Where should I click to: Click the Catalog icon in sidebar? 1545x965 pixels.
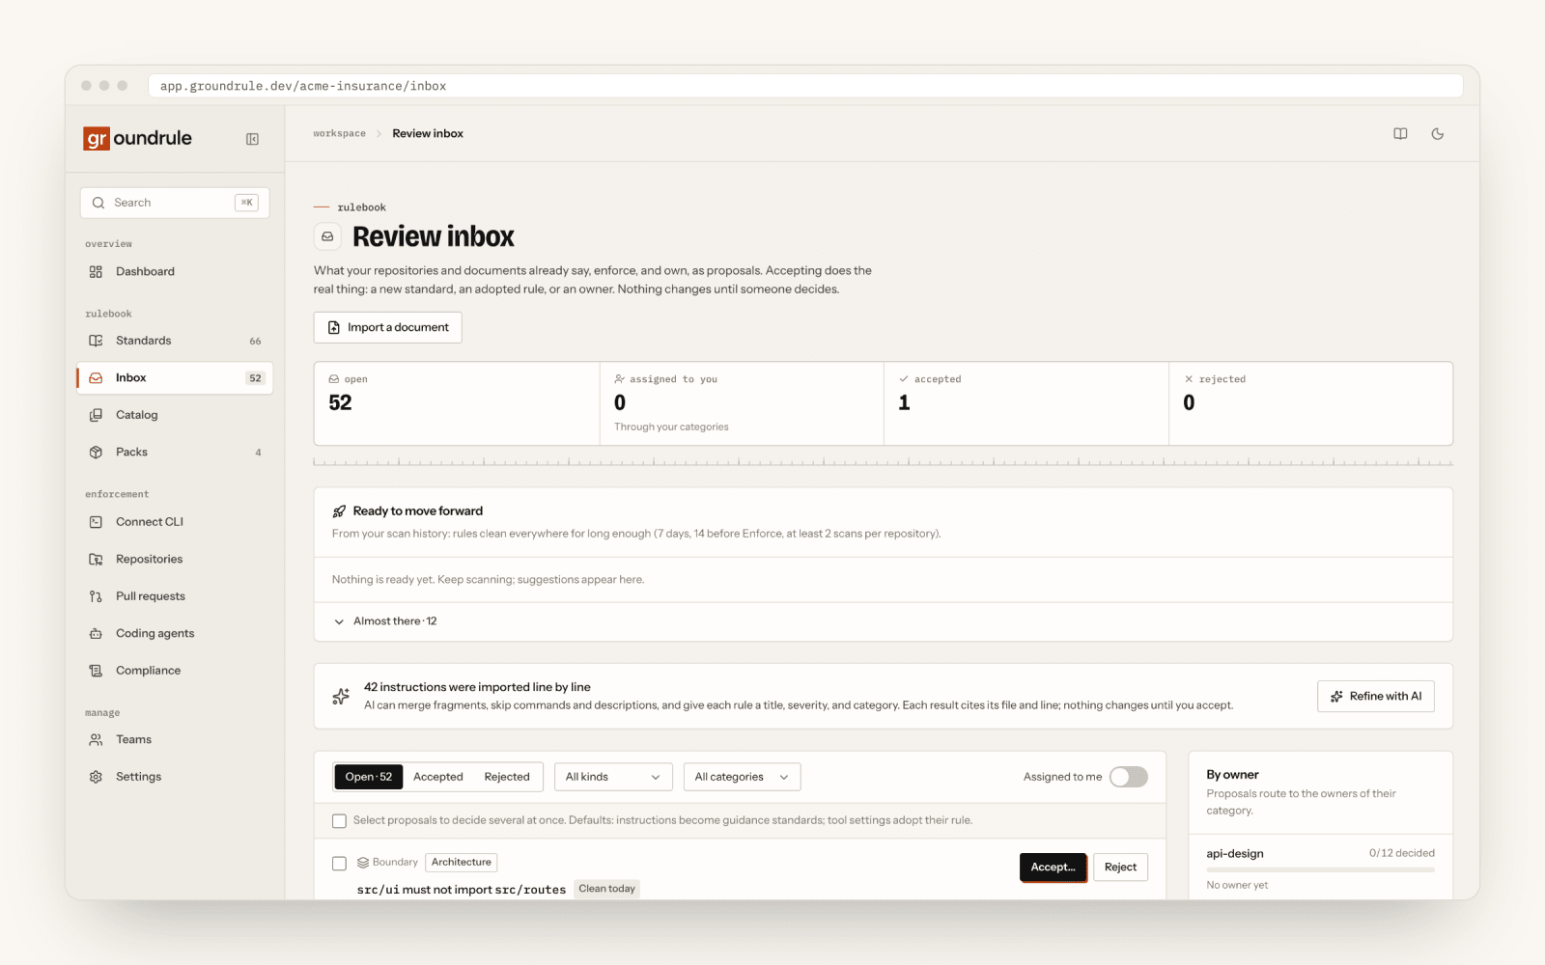point(96,415)
